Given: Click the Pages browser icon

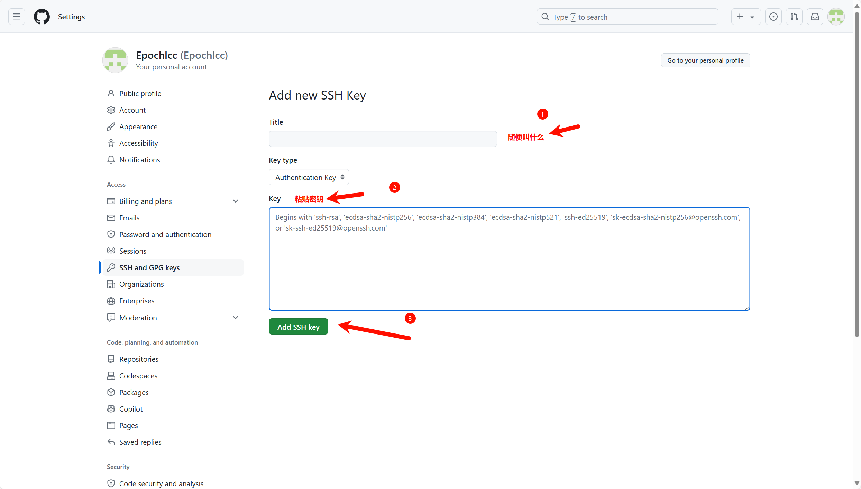Looking at the screenshot, I should pyautogui.click(x=111, y=425).
